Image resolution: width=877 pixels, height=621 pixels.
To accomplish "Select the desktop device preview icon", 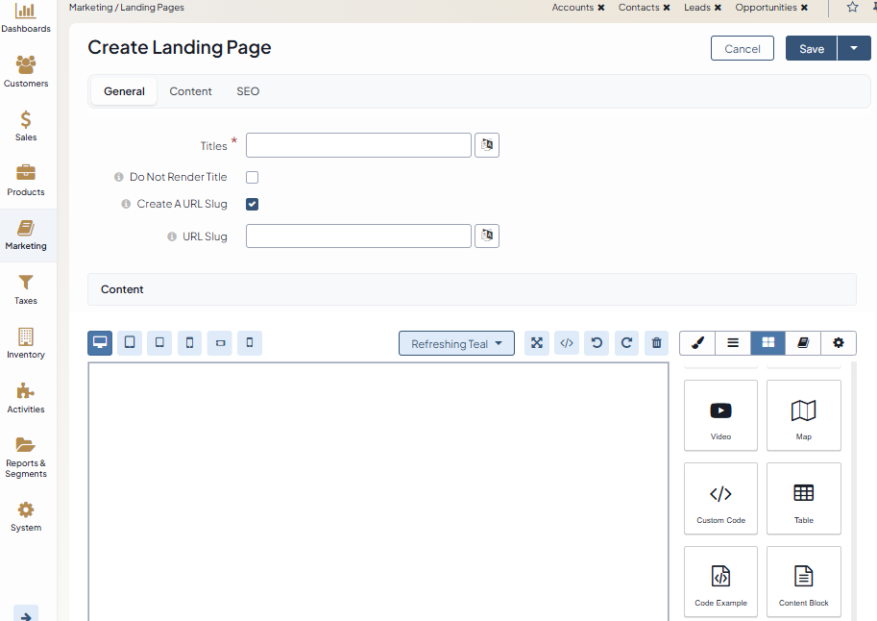I will [x=100, y=343].
